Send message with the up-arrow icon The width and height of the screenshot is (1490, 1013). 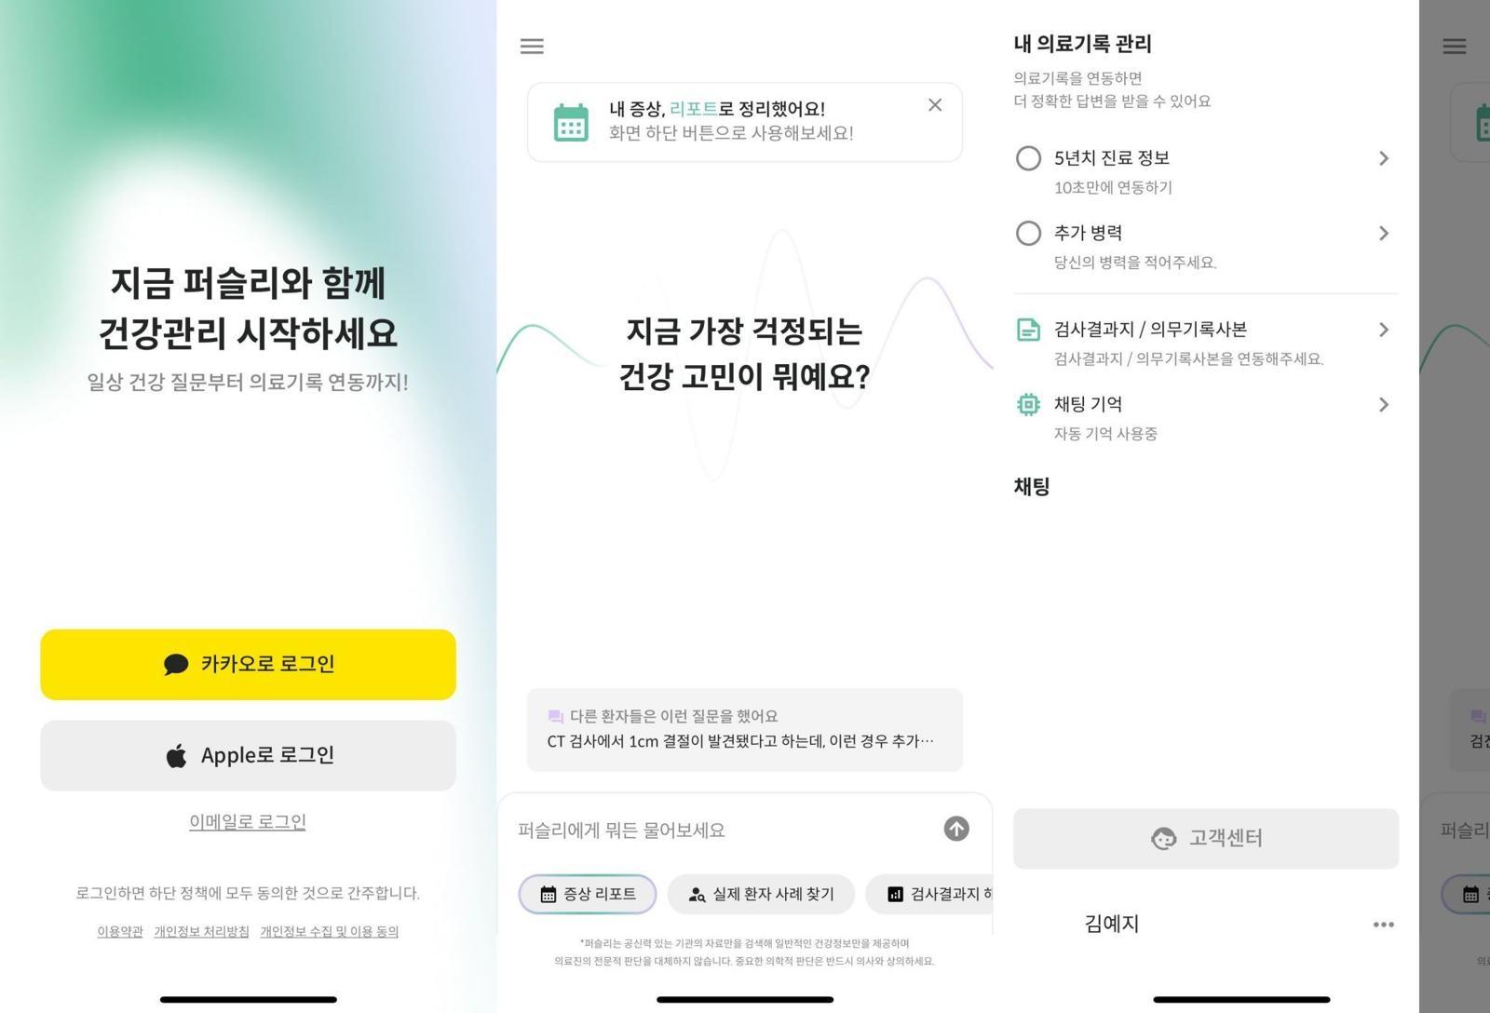click(956, 829)
